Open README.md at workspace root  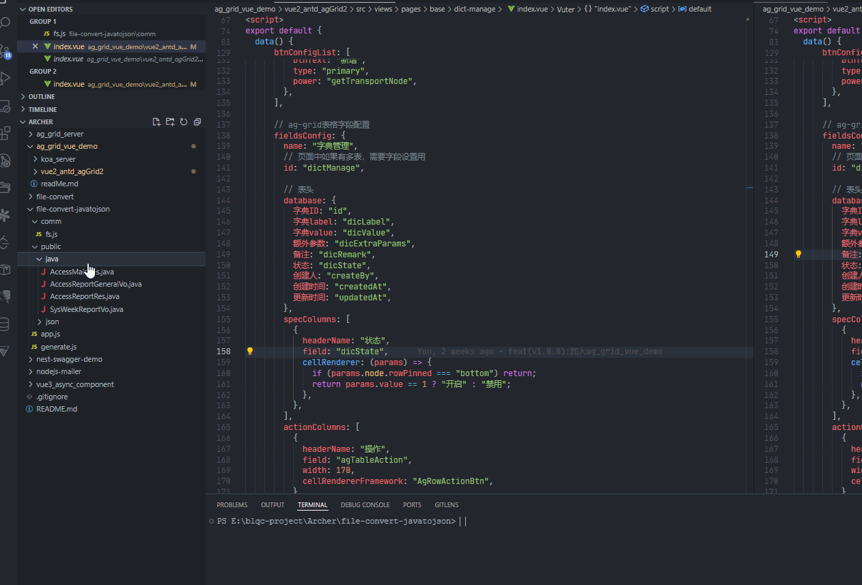pos(111,409)
